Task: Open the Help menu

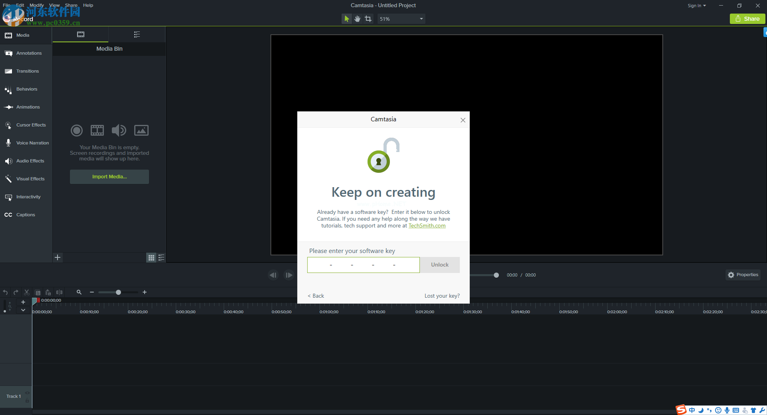Action: [x=88, y=5]
